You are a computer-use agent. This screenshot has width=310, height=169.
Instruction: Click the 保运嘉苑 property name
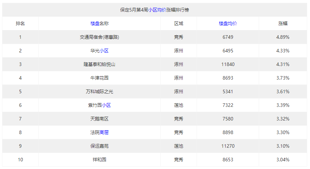tap(99, 146)
